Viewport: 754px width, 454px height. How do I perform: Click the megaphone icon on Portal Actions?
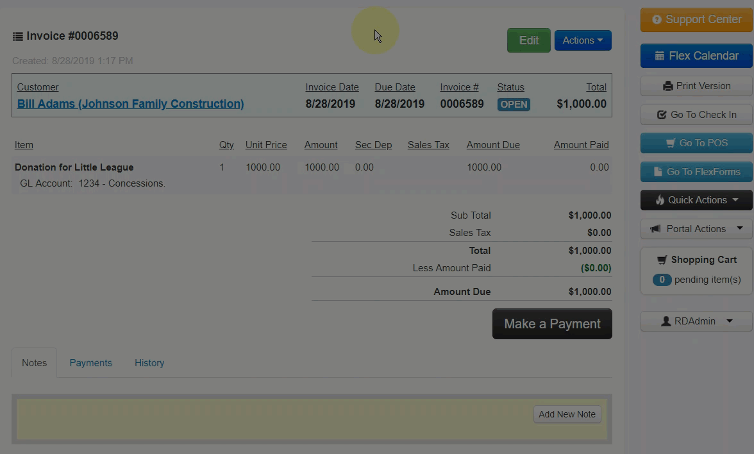coord(655,229)
